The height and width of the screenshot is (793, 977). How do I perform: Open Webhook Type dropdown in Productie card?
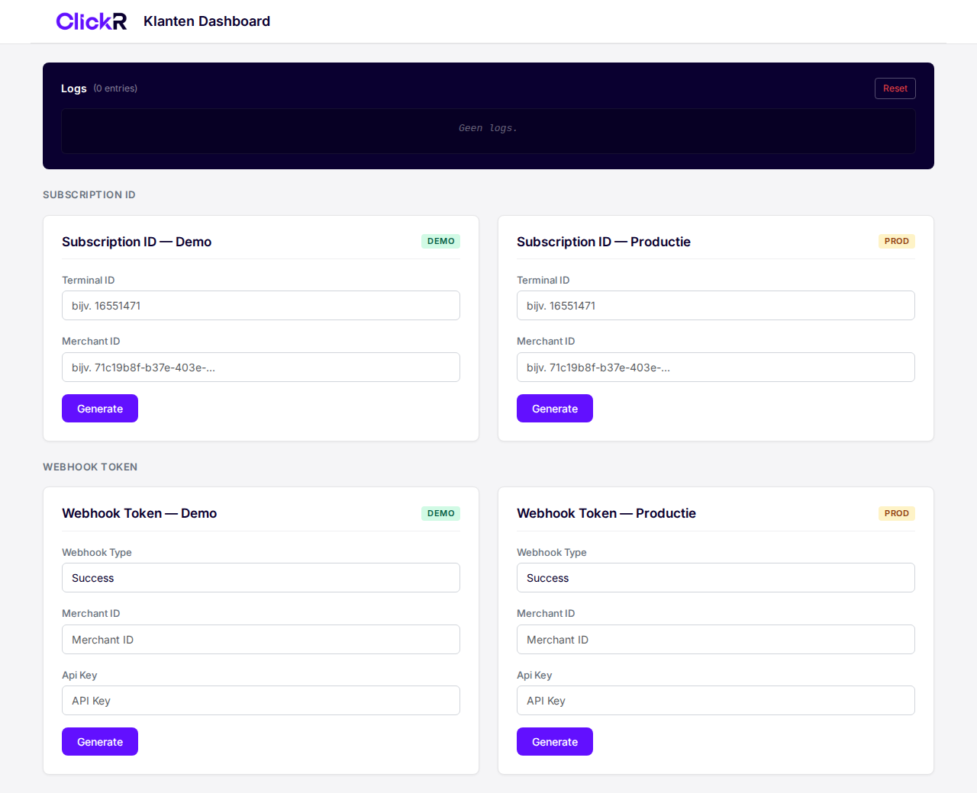click(715, 578)
